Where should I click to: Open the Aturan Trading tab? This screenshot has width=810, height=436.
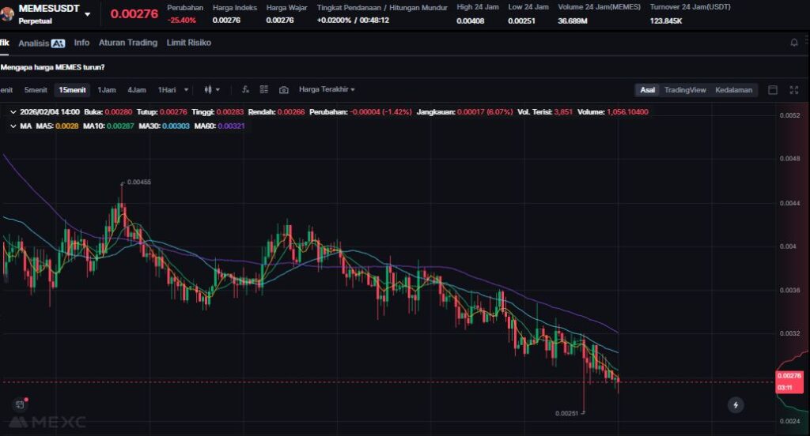(x=127, y=43)
